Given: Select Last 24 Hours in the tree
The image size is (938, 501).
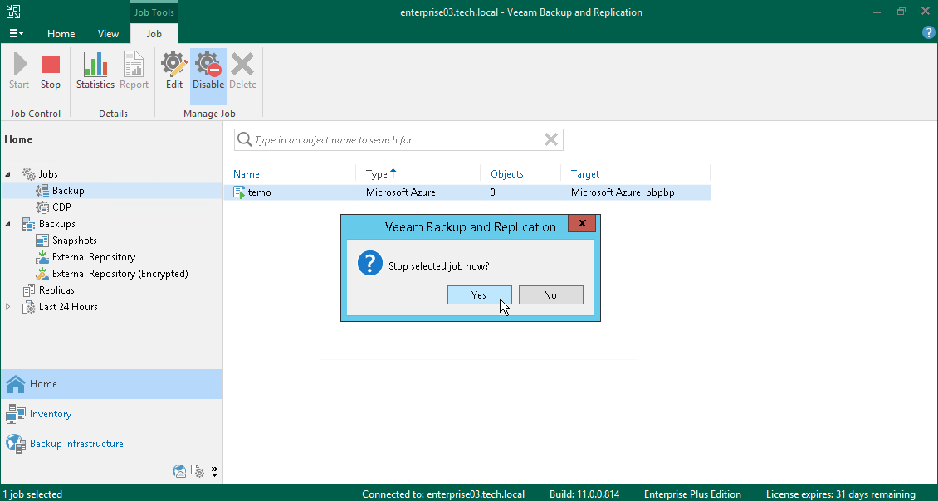Looking at the screenshot, I should [67, 307].
